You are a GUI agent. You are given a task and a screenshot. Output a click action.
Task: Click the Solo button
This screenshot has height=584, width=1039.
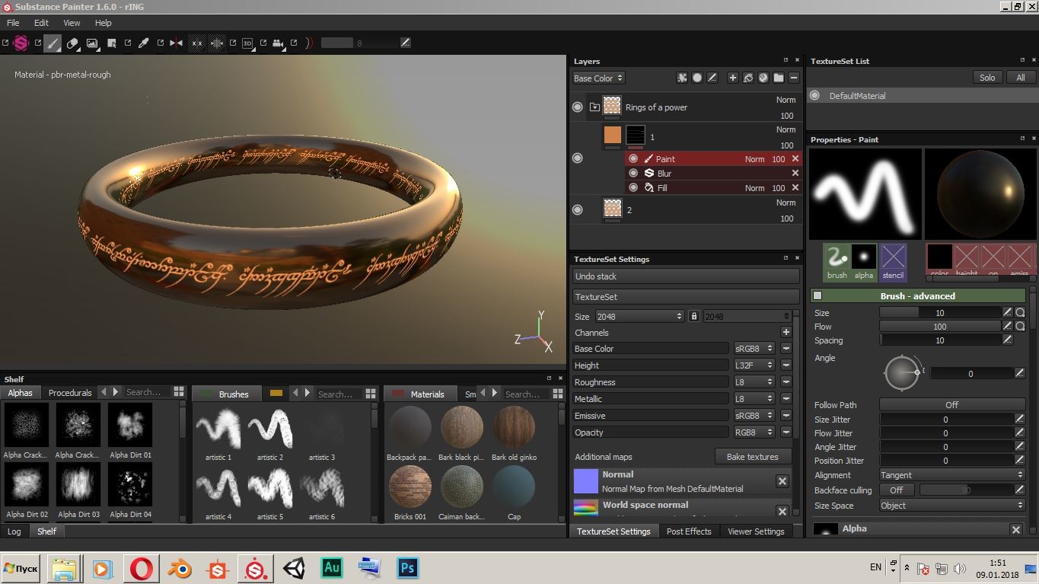pyautogui.click(x=987, y=78)
